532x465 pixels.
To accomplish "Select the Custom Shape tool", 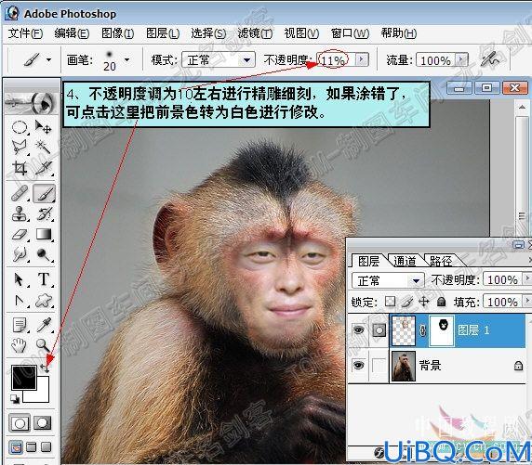I will (x=44, y=301).
